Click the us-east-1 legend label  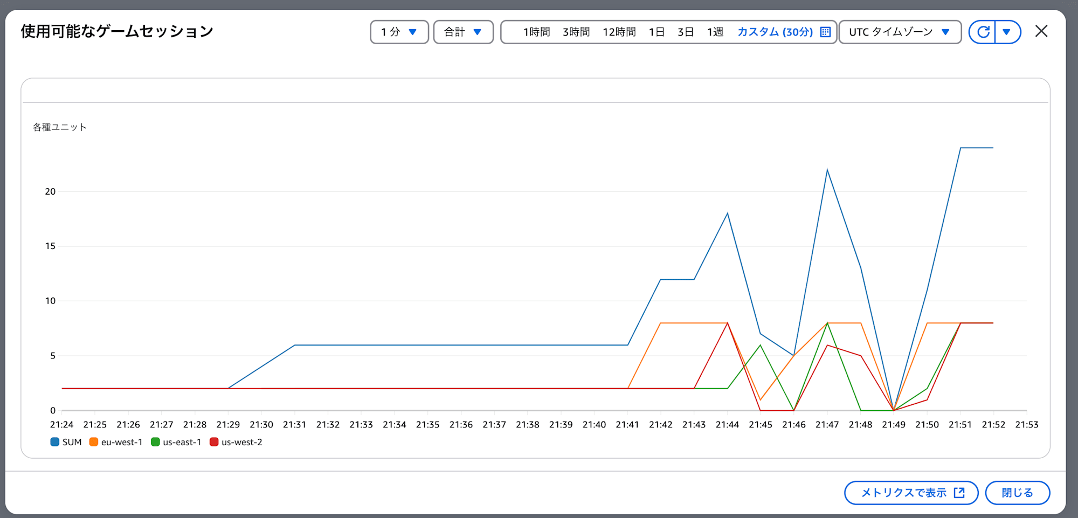[x=182, y=442]
